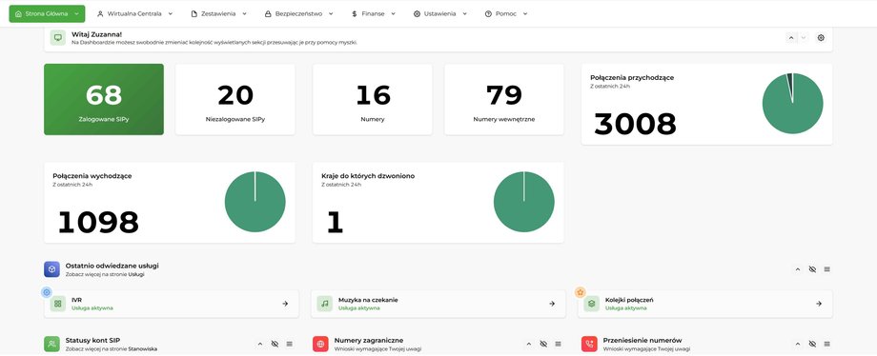The height and width of the screenshot is (356, 877).
Task: Click the reorder handle of Statusy kont SIP
Action: click(x=289, y=344)
